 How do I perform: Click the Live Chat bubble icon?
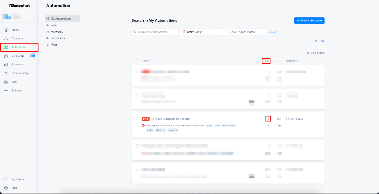6,56
